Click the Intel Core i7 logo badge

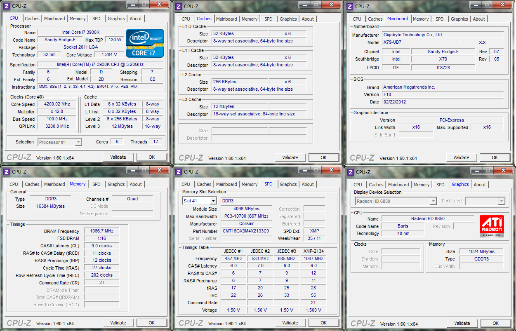click(x=145, y=43)
